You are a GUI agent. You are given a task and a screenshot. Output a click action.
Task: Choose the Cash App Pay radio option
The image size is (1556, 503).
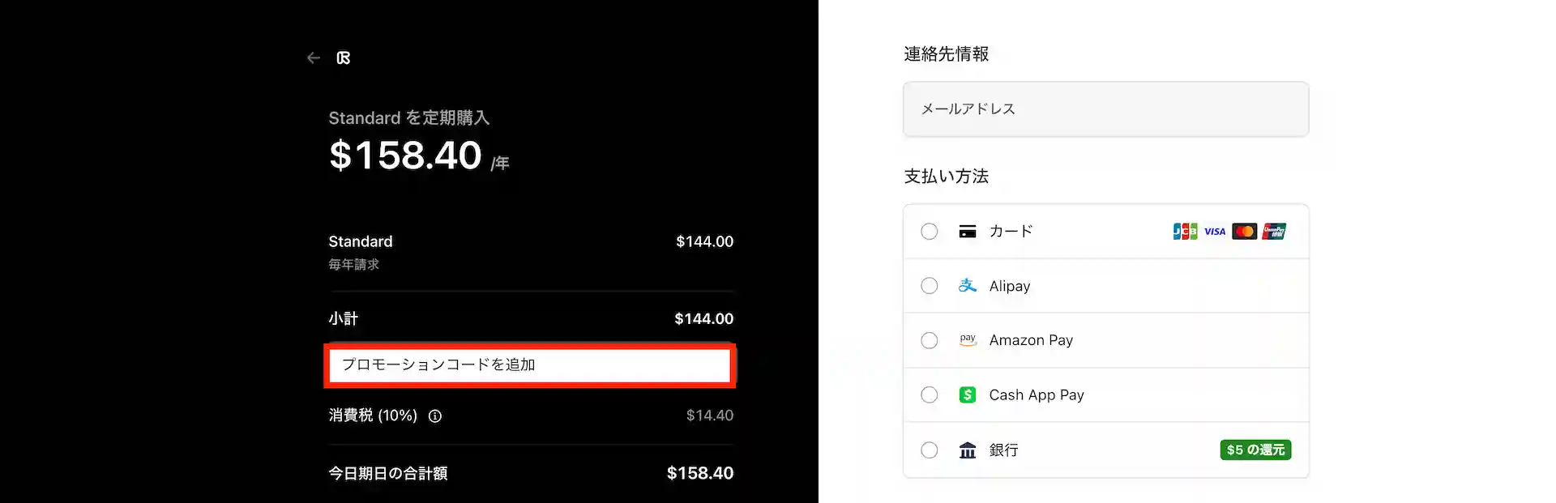tap(930, 395)
